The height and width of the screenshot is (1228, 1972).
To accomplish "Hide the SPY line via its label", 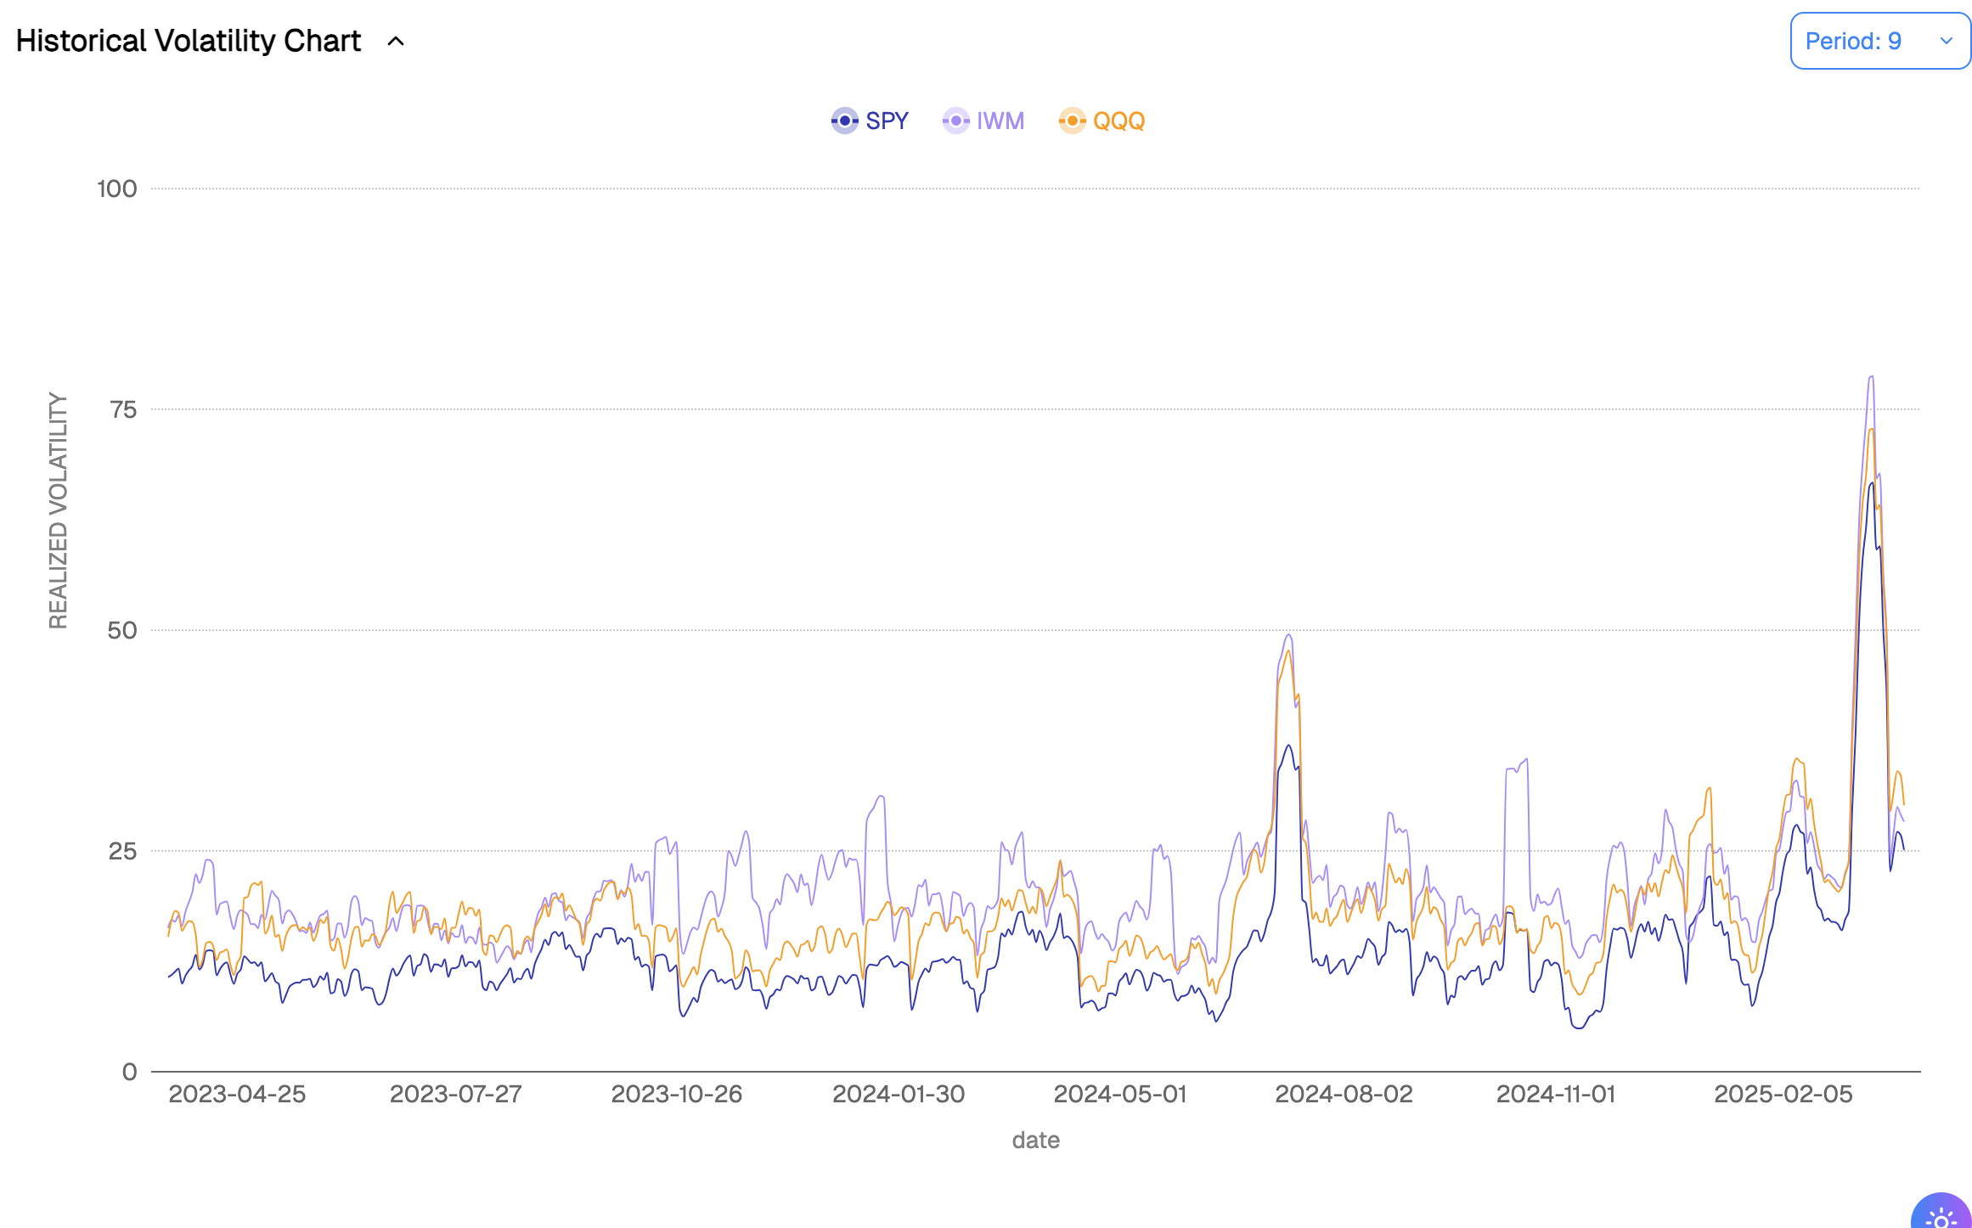I will (x=887, y=121).
